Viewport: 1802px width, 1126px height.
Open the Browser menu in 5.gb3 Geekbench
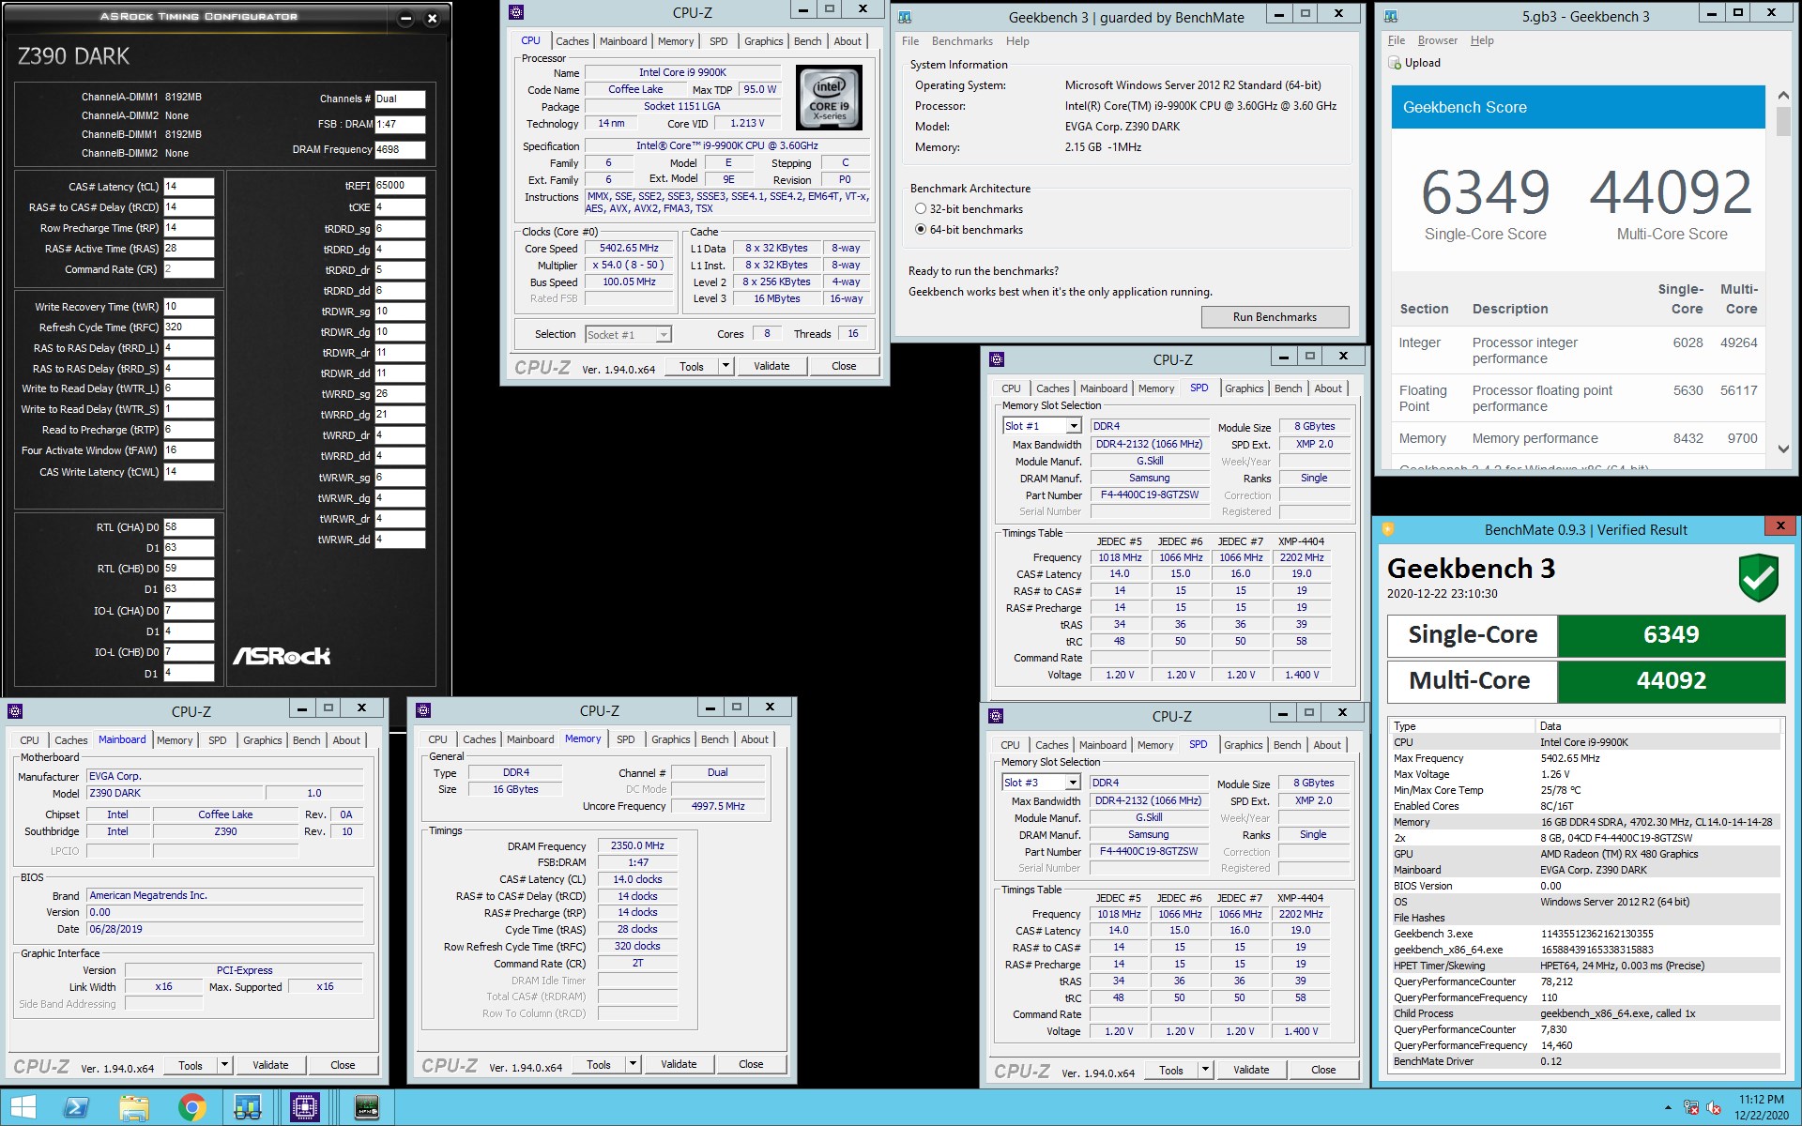click(1437, 40)
